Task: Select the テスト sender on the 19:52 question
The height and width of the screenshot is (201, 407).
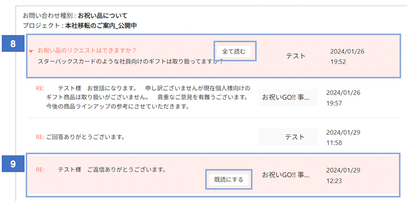Action: click(x=295, y=56)
